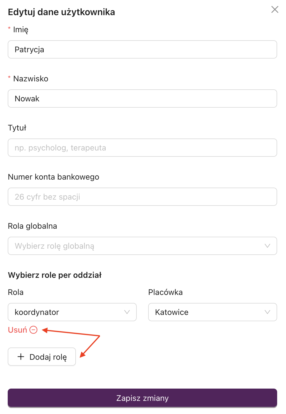286x414 pixels.
Task: Click the Numer konta bankowego input field
Action: coord(142,197)
